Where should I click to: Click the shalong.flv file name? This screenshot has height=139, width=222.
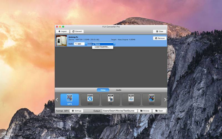(x=73, y=37)
